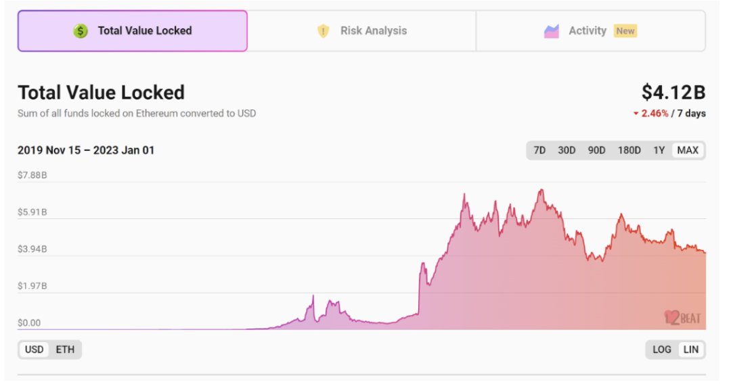Select the MAX time range

pyautogui.click(x=688, y=150)
